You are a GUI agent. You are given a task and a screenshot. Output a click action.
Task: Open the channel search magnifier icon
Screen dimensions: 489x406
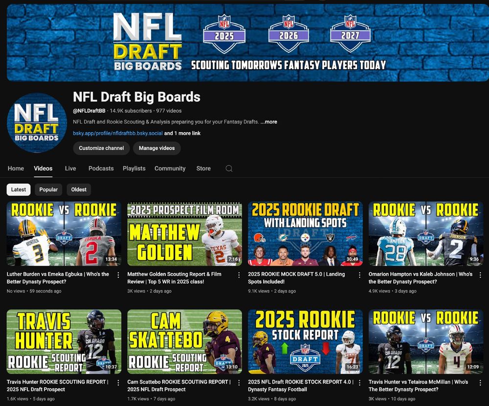point(229,168)
